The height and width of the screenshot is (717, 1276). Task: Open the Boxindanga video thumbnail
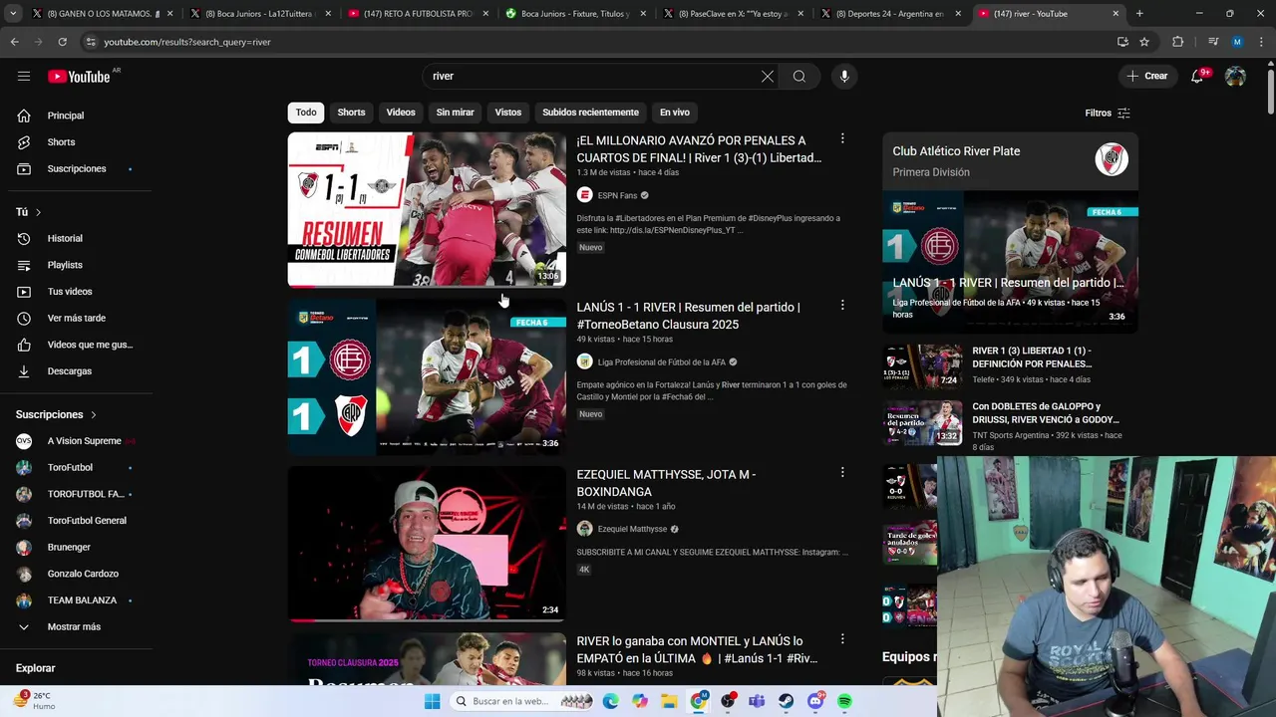427,544
